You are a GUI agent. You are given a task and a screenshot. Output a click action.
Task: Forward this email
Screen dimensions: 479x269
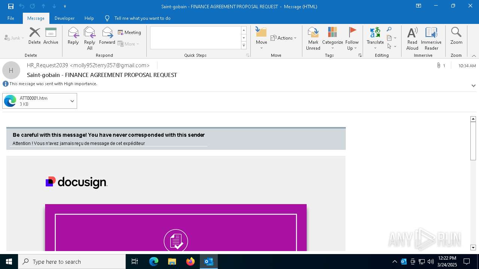[107, 36]
